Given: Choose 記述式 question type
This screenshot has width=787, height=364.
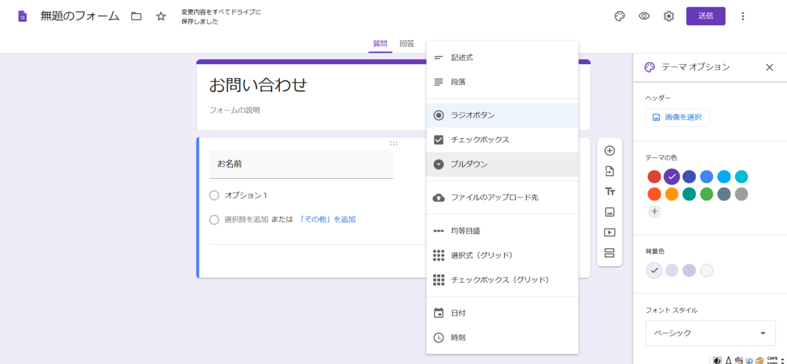Looking at the screenshot, I should [x=502, y=58].
